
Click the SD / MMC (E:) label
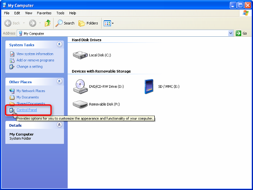(169, 87)
